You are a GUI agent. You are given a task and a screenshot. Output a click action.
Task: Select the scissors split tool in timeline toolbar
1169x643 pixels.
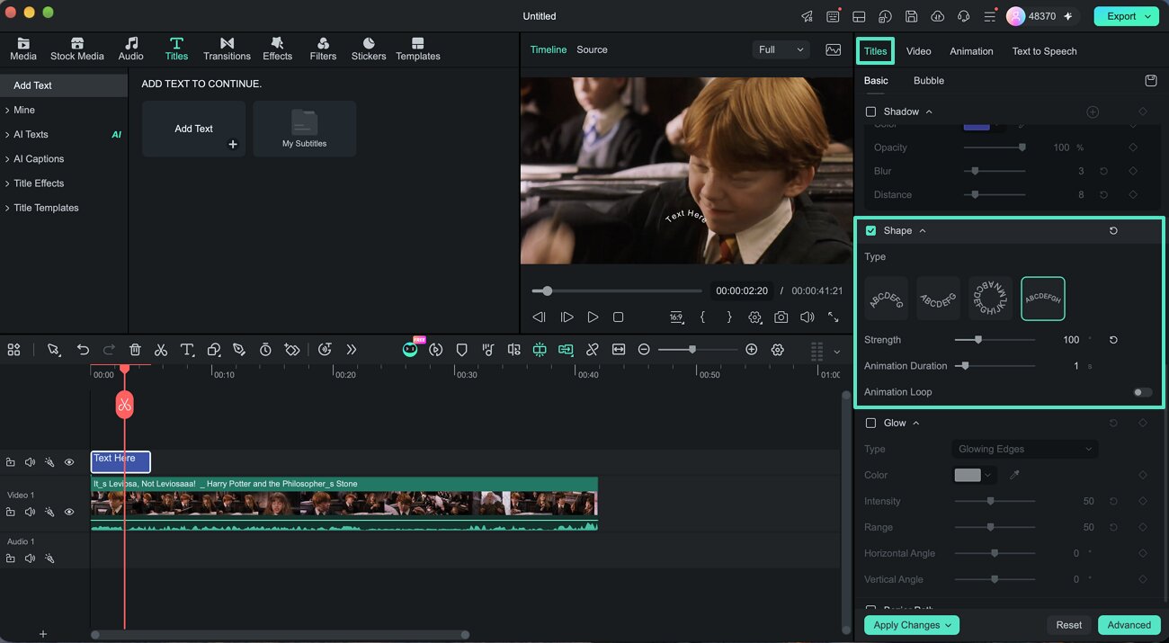161,350
